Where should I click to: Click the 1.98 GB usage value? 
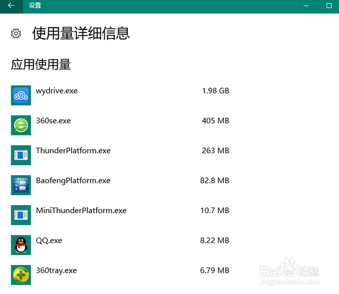tap(216, 91)
